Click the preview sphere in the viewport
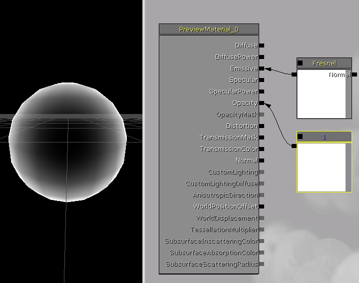 (67, 142)
